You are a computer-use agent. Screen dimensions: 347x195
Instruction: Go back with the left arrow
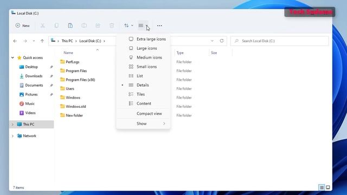click(x=15, y=41)
